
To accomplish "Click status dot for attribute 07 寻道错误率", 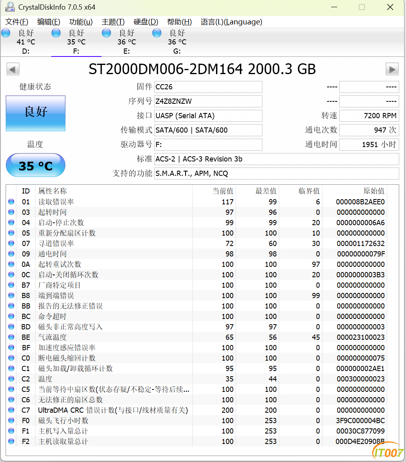I will point(11,243).
